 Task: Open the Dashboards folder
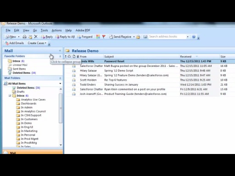(x=26, y=104)
